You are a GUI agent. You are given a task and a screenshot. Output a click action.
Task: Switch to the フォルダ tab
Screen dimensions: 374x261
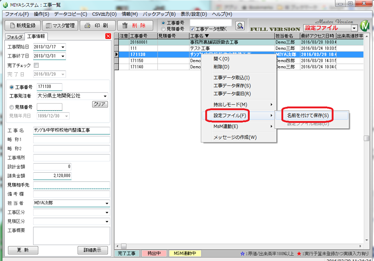(x=15, y=37)
